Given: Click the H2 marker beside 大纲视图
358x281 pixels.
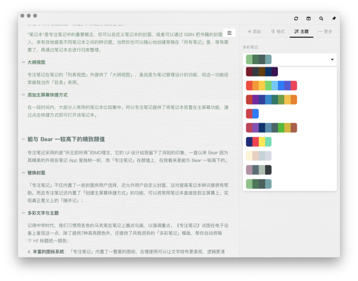Looking at the screenshot, I should coord(23,62).
